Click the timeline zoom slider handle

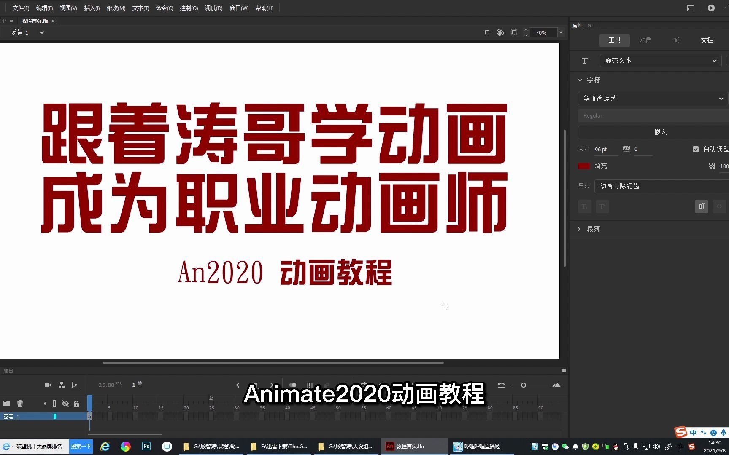click(x=524, y=385)
